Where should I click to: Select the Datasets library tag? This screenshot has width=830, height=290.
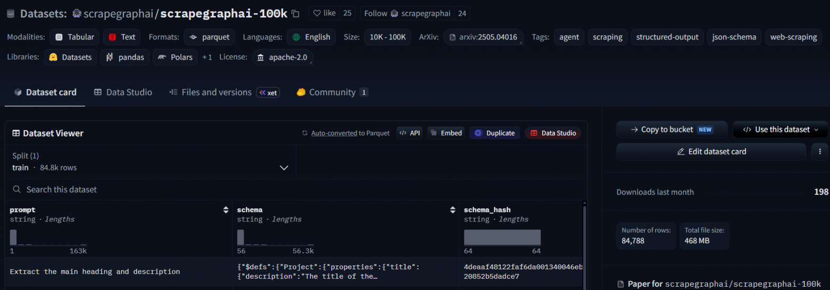pos(70,57)
